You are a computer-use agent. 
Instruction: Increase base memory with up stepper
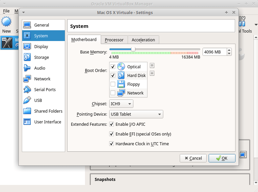coord(229,50)
